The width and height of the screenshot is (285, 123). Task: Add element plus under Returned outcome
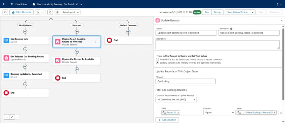[x=77, y=32]
